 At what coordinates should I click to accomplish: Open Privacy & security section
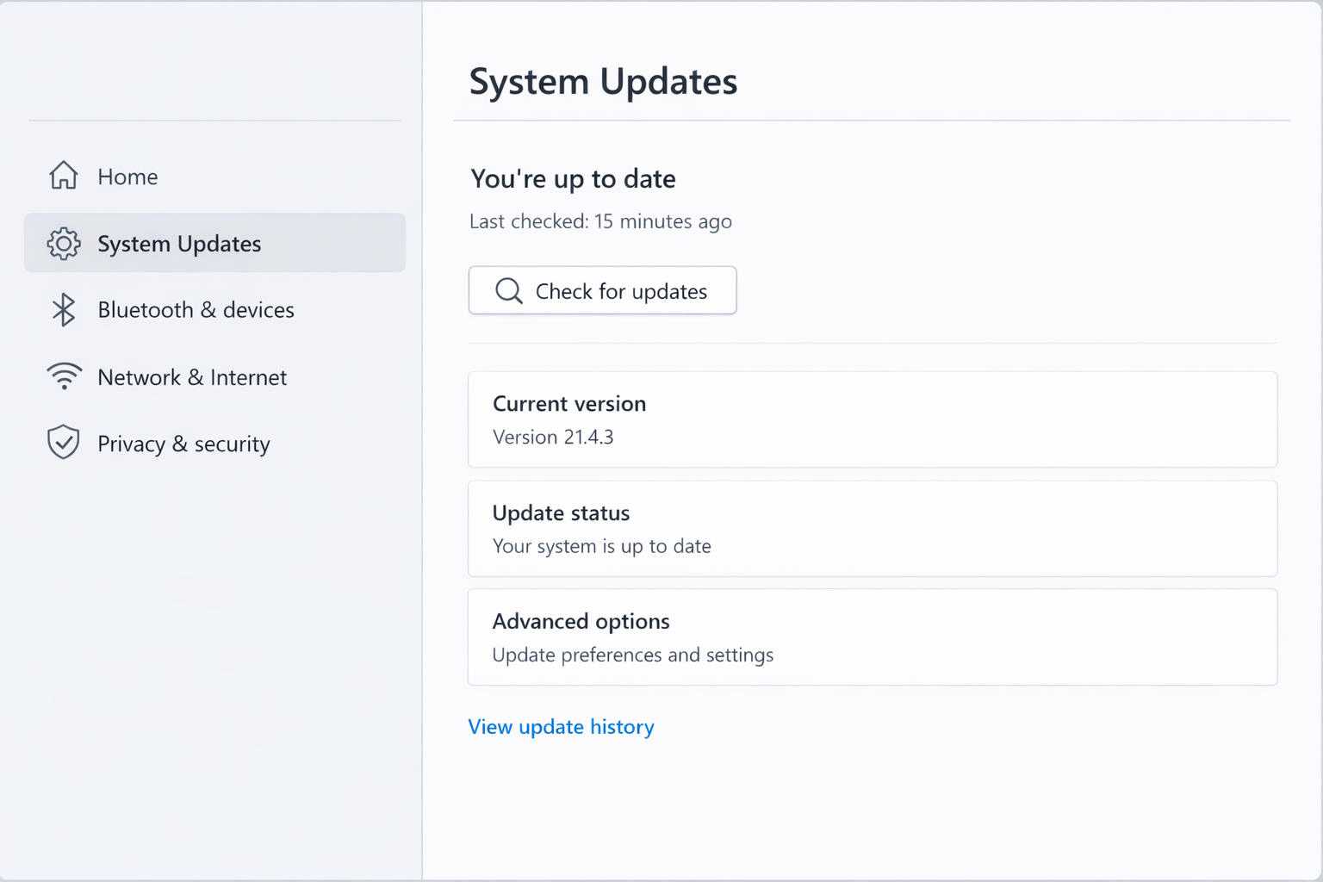tap(183, 444)
